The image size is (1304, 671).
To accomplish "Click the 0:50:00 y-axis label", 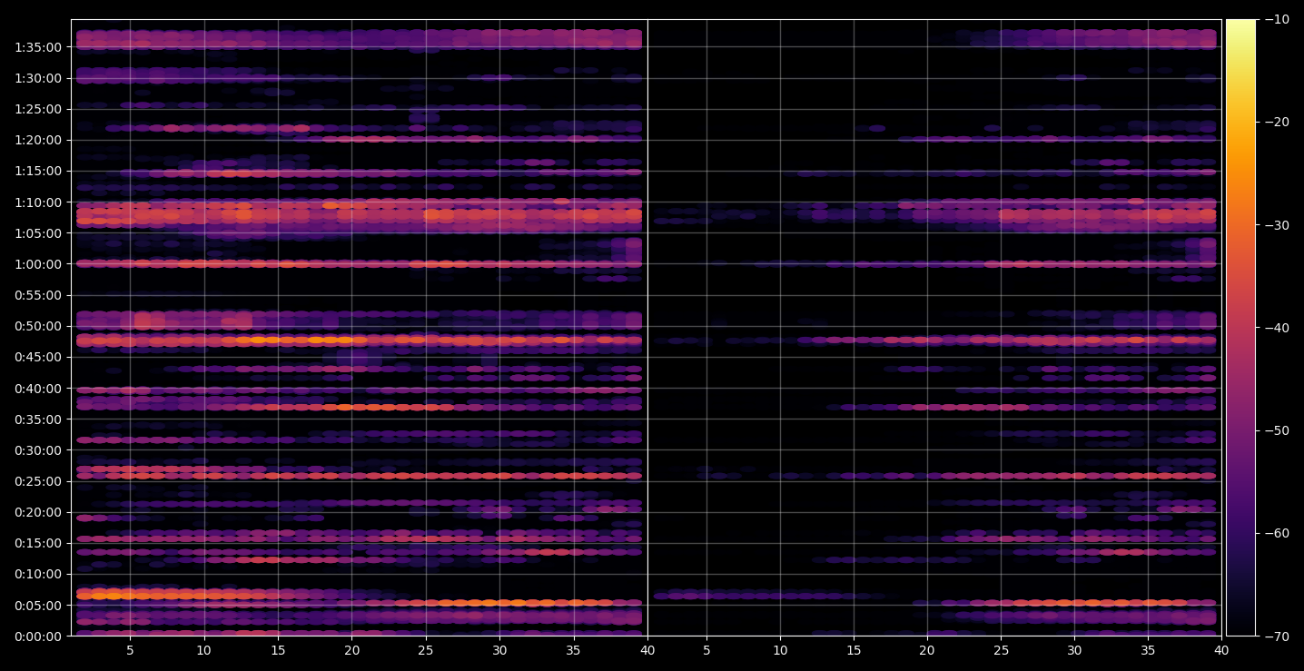I will [x=38, y=326].
